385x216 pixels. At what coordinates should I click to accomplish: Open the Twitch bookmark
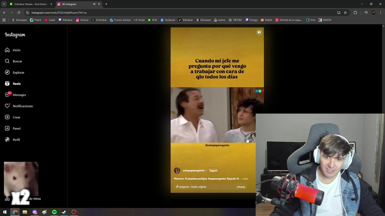pyautogui.click(x=36, y=20)
